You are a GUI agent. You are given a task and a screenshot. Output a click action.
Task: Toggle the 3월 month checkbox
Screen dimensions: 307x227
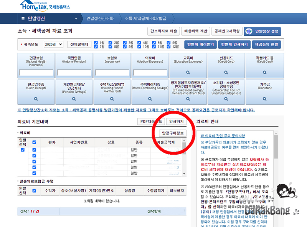point(125,43)
